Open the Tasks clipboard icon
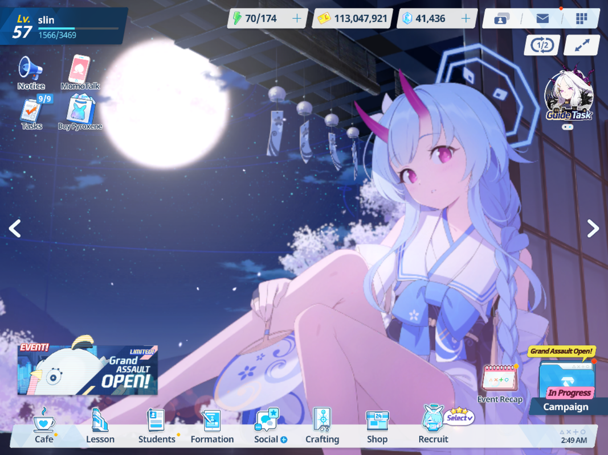The width and height of the screenshot is (608, 455). pos(32,113)
